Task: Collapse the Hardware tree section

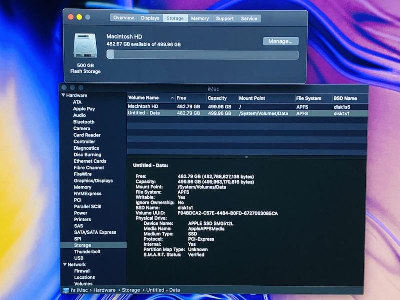Action: click(x=64, y=95)
